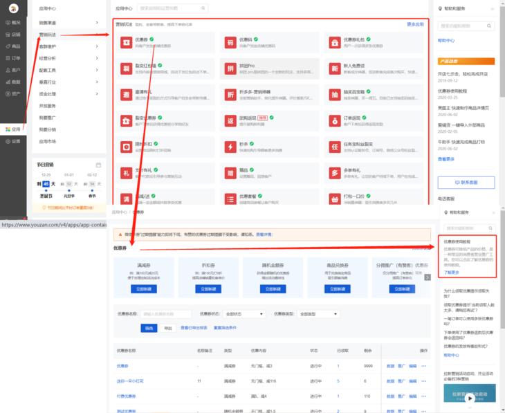Open the 秒杀 flash sale icon
This screenshot has height=413, width=505.
click(x=230, y=147)
